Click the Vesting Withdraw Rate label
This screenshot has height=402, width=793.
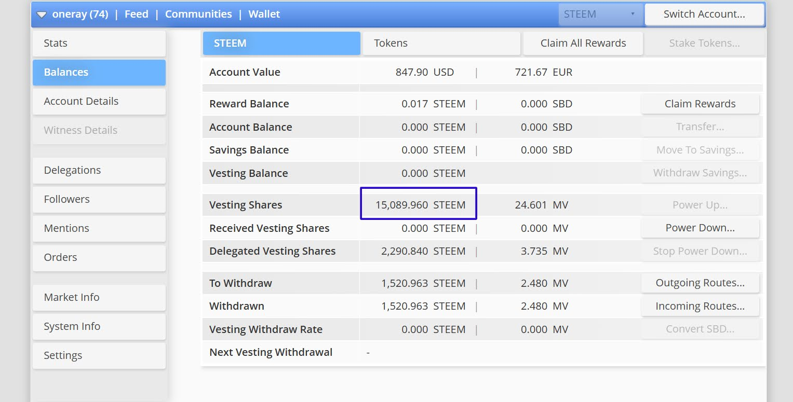click(x=266, y=329)
